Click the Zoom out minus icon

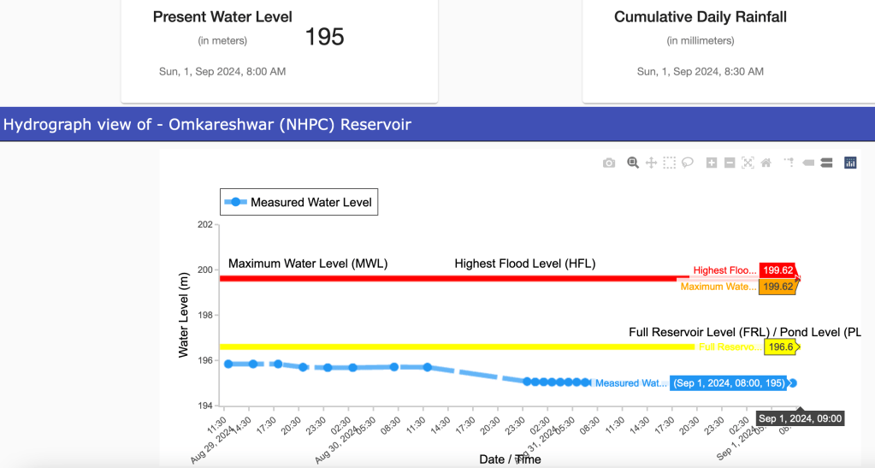pyautogui.click(x=730, y=163)
